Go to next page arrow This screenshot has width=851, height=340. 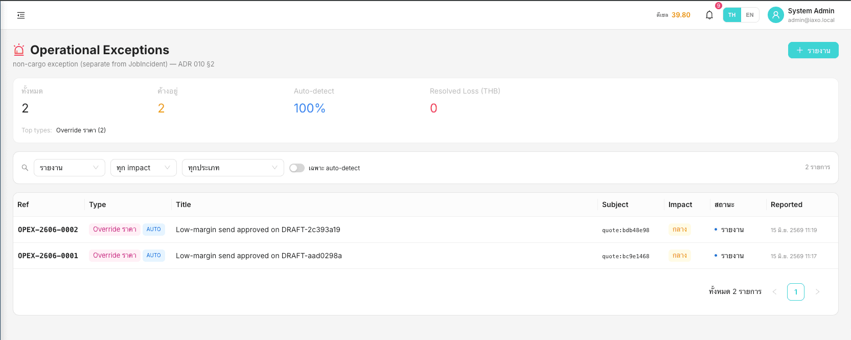coord(817,292)
